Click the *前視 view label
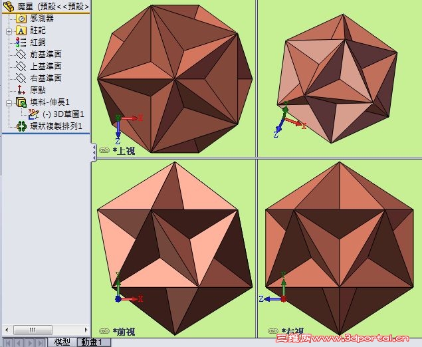 pyautogui.click(x=124, y=332)
